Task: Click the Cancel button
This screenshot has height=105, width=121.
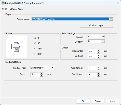Action: [x=98, y=101]
